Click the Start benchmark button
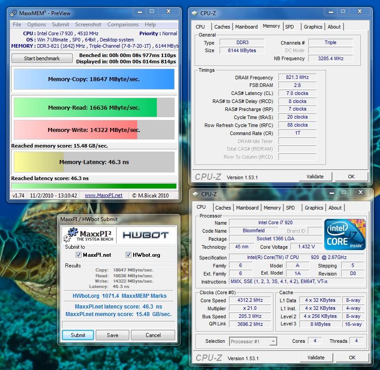Screen dimensions: 380x370 click(x=42, y=58)
